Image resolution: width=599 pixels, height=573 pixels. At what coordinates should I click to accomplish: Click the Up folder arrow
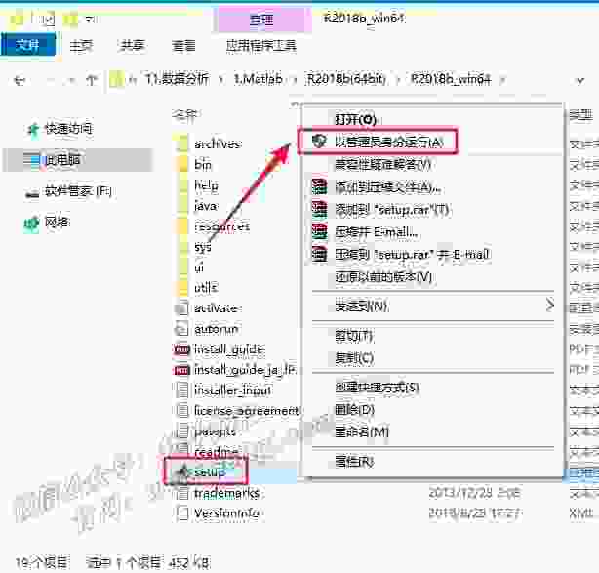click(x=91, y=80)
